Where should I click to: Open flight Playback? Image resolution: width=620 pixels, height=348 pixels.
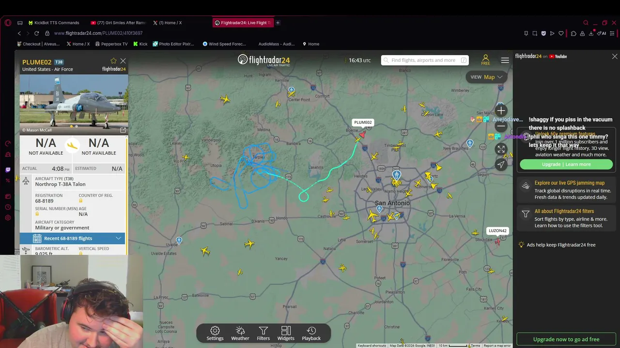point(311,333)
